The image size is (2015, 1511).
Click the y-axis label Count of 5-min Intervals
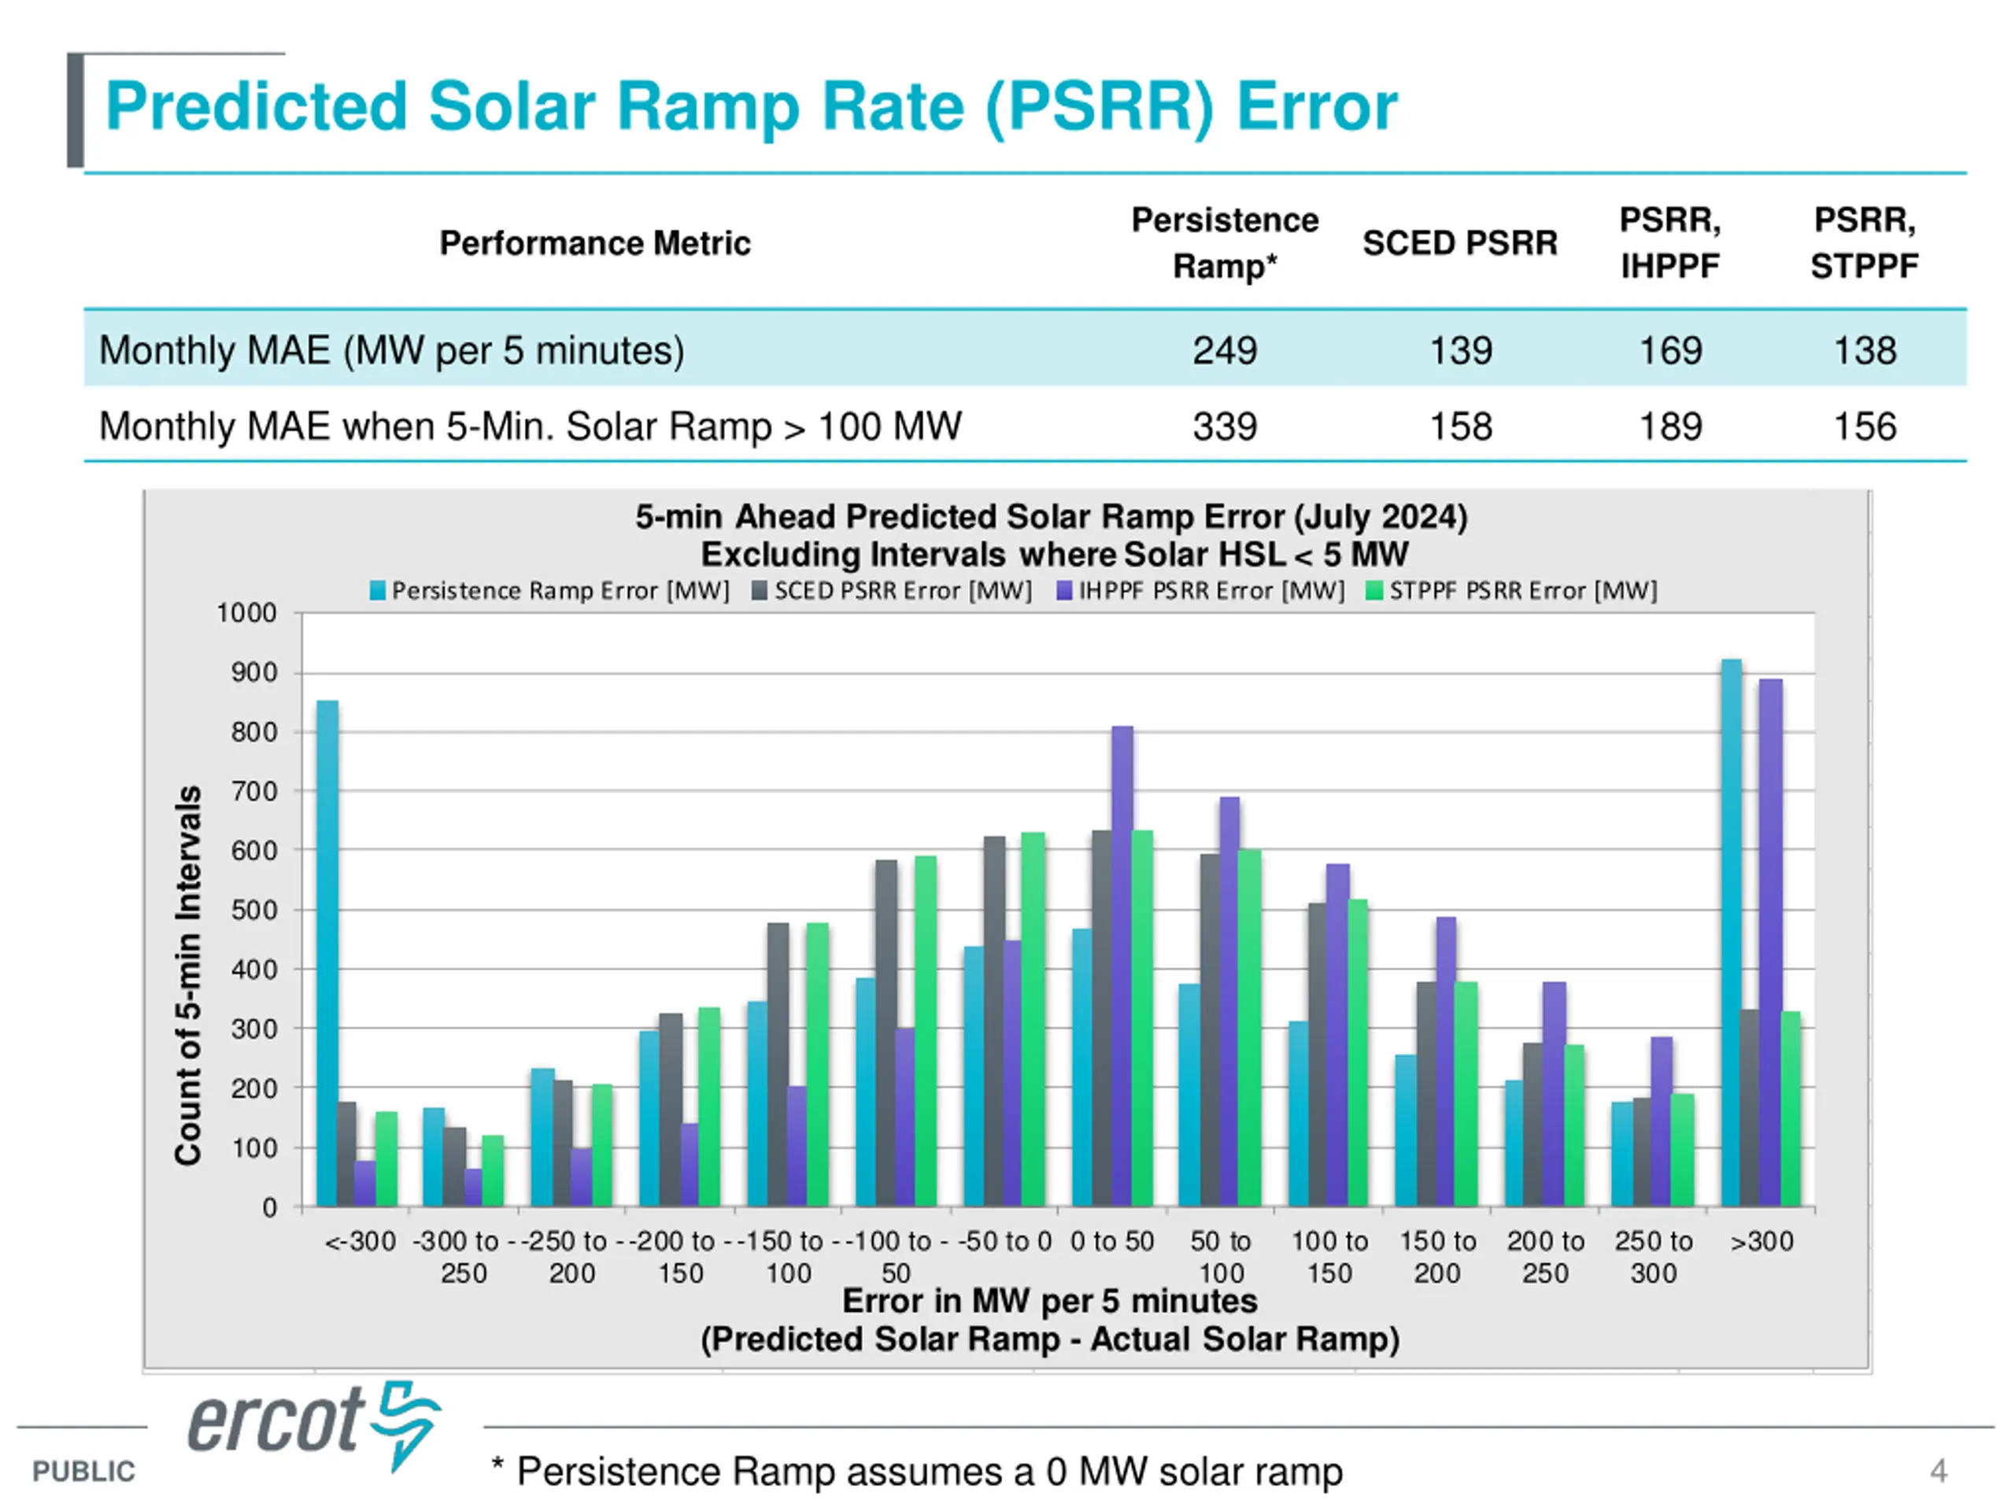(x=187, y=974)
